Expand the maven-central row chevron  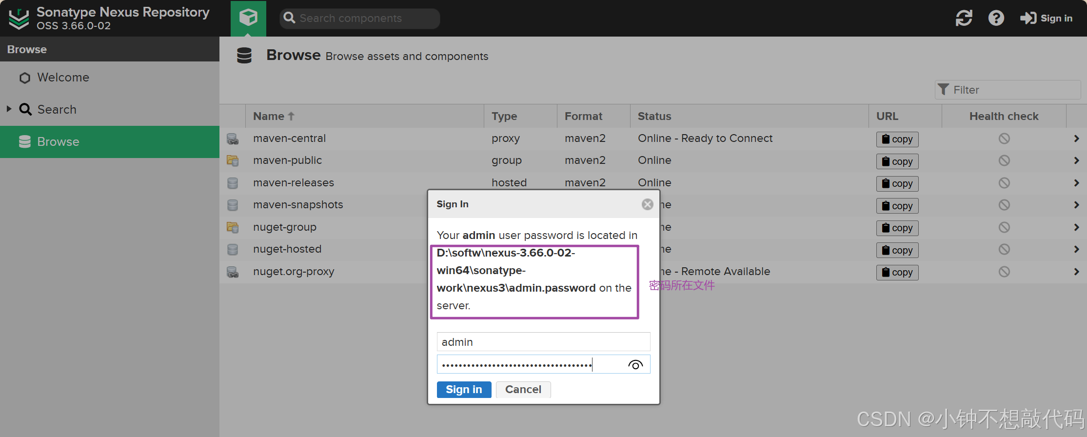(x=1076, y=139)
